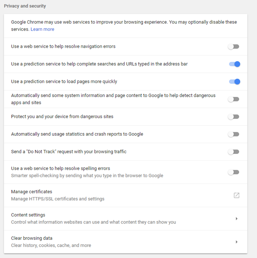Viewport: 257px width, 258px height.
Task: Click 'Use a web service to help resolve spelling errors' label
Action: [x=60, y=169]
